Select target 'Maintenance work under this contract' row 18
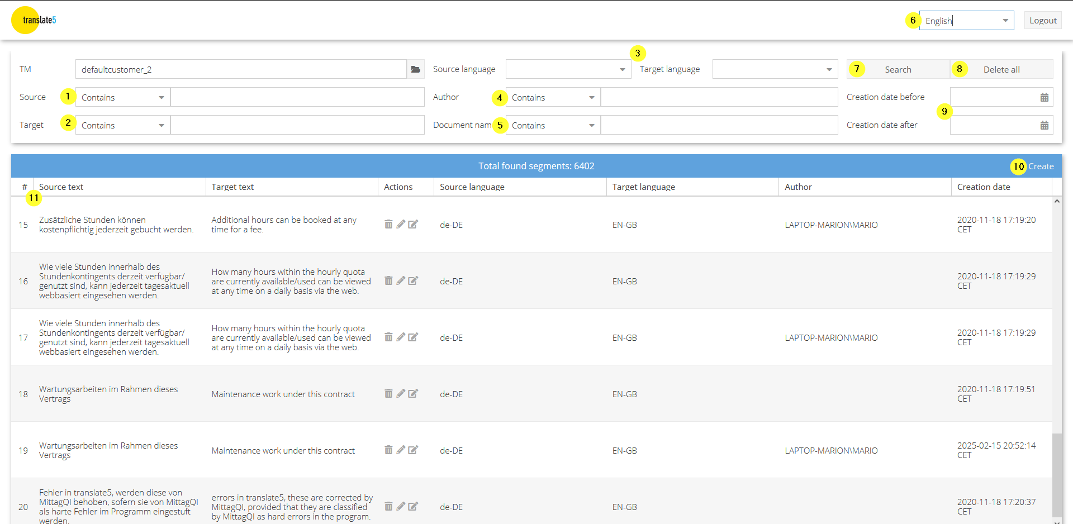The image size is (1073, 524). tap(283, 394)
